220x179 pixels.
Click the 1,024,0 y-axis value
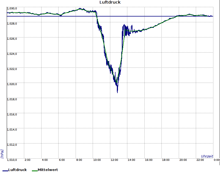click(12, 54)
